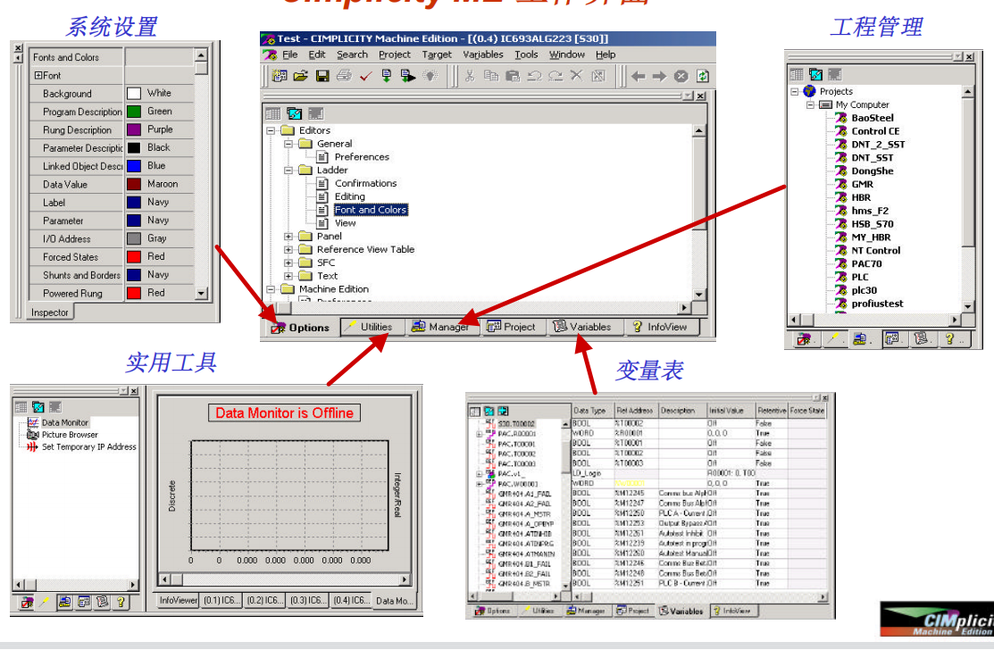The width and height of the screenshot is (994, 650).
Task: Click the New Project toolbar icon
Action: 279,76
